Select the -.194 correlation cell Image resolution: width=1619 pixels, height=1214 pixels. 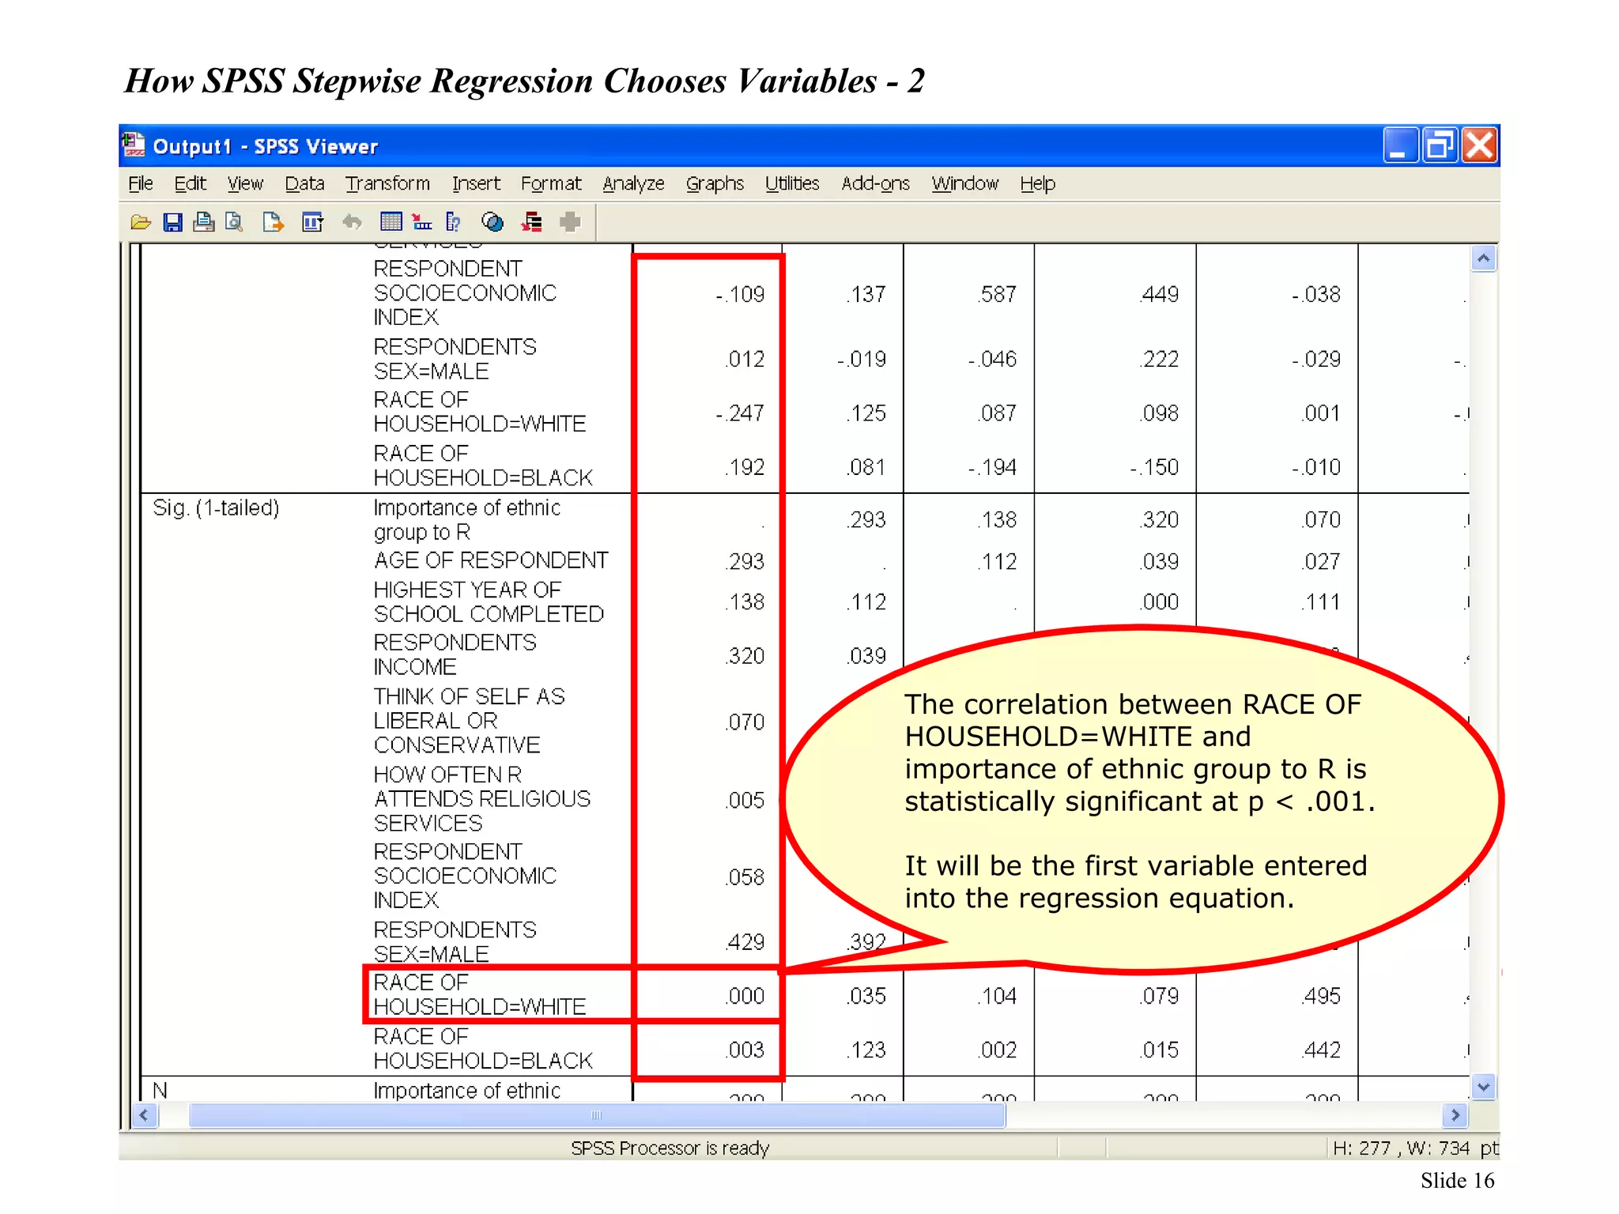(x=992, y=467)
